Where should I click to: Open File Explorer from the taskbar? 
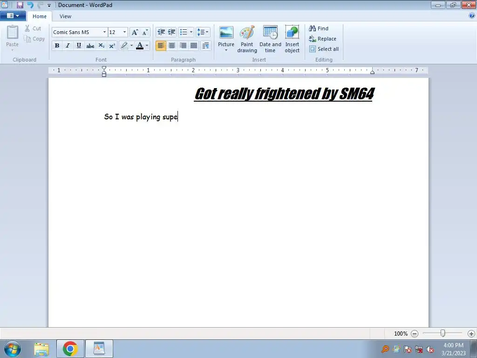(41, 349)
